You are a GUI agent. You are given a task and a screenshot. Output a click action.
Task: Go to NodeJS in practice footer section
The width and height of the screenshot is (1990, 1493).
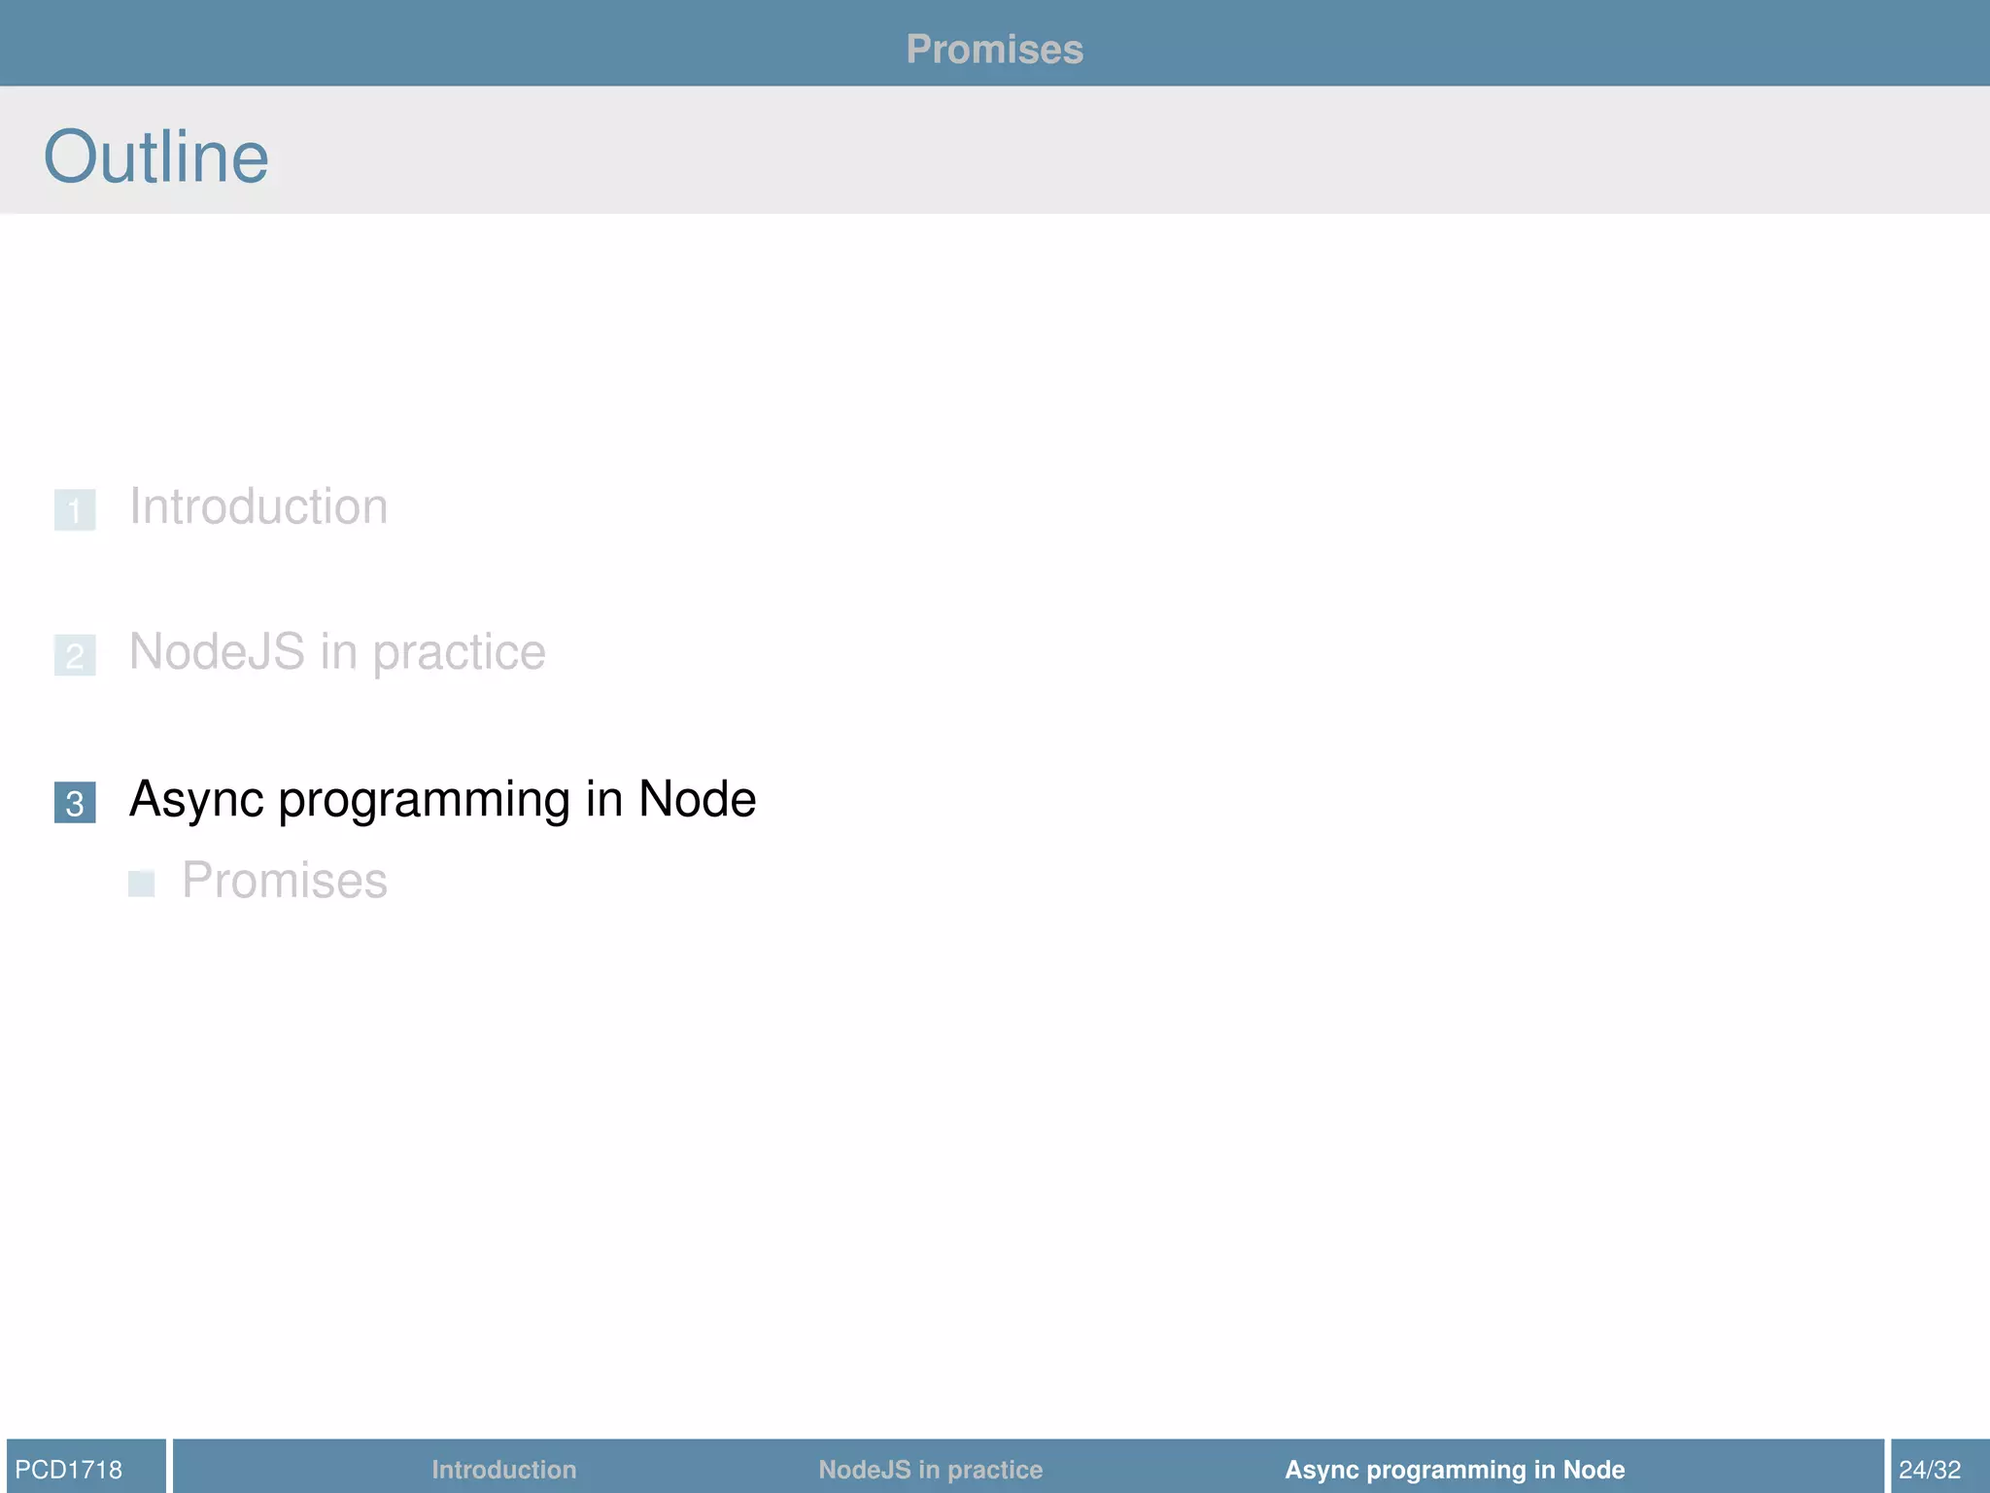click(x=931, y=1470)
